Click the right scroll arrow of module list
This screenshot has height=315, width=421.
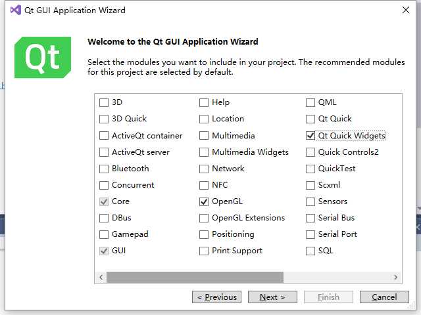[396, 277]
